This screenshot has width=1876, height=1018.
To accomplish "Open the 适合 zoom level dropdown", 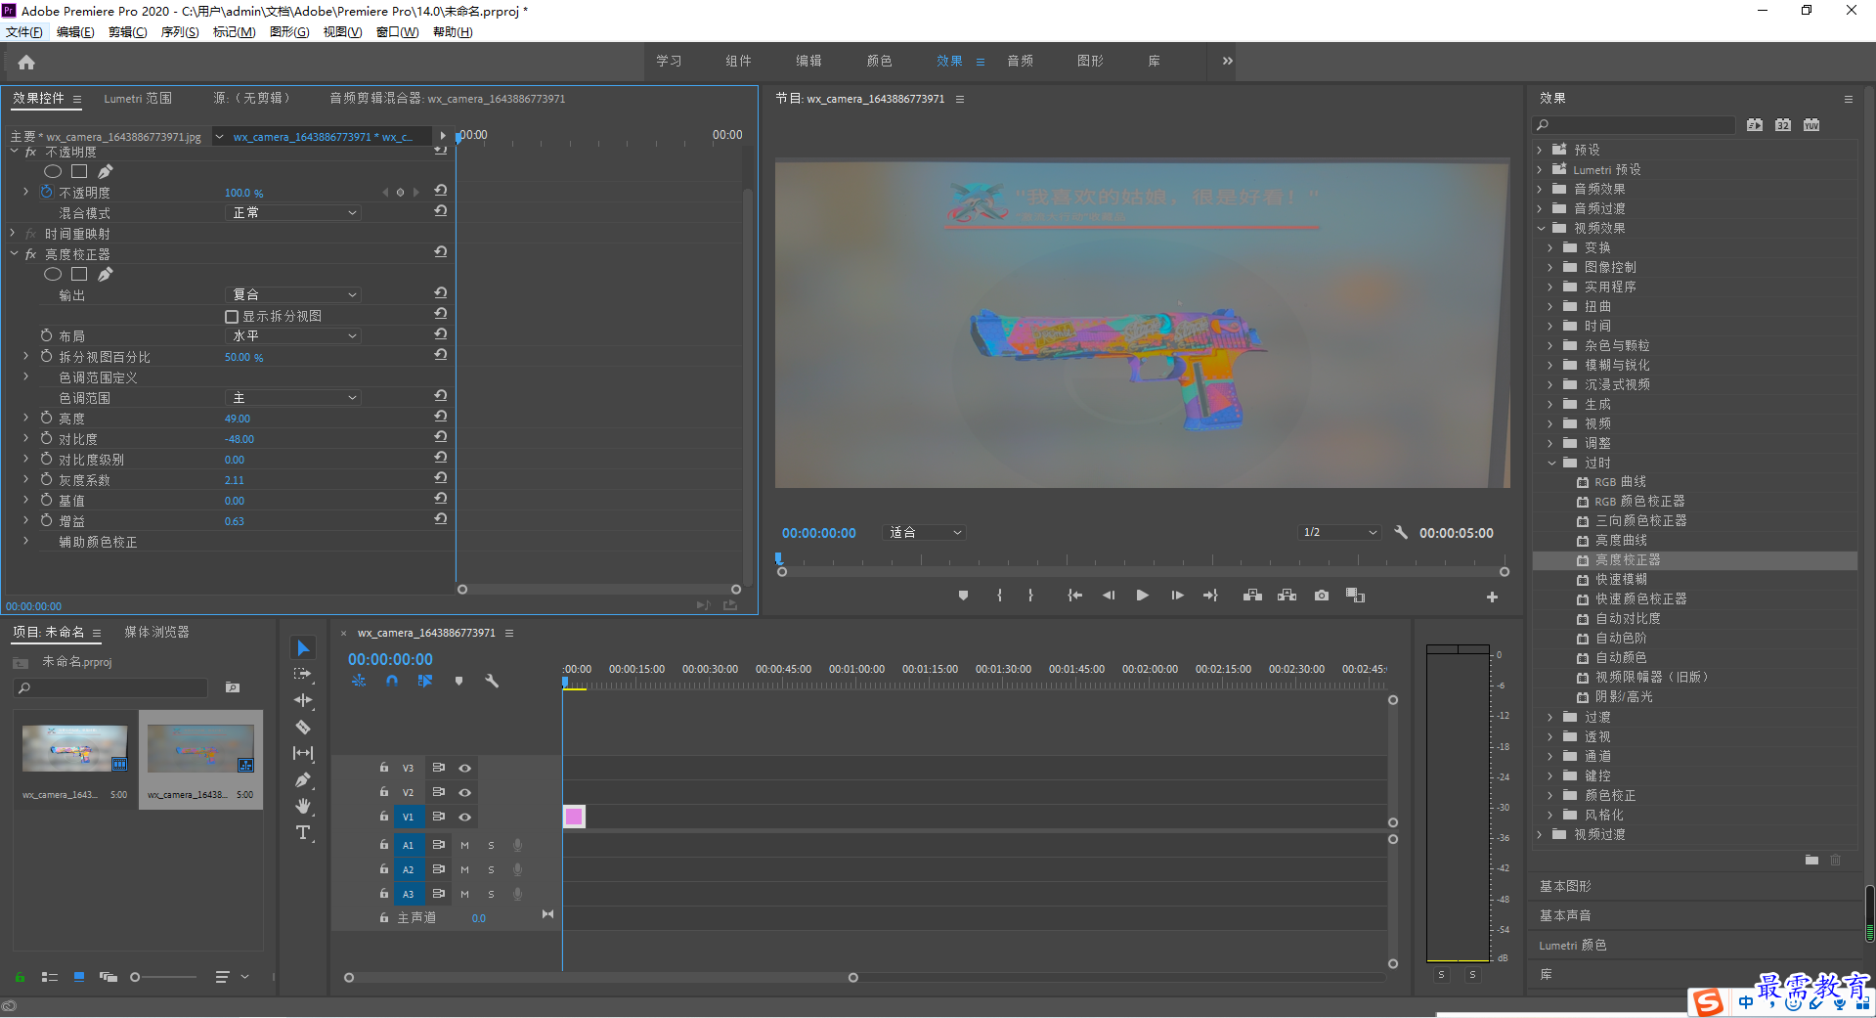I will [x=925, y=533].
